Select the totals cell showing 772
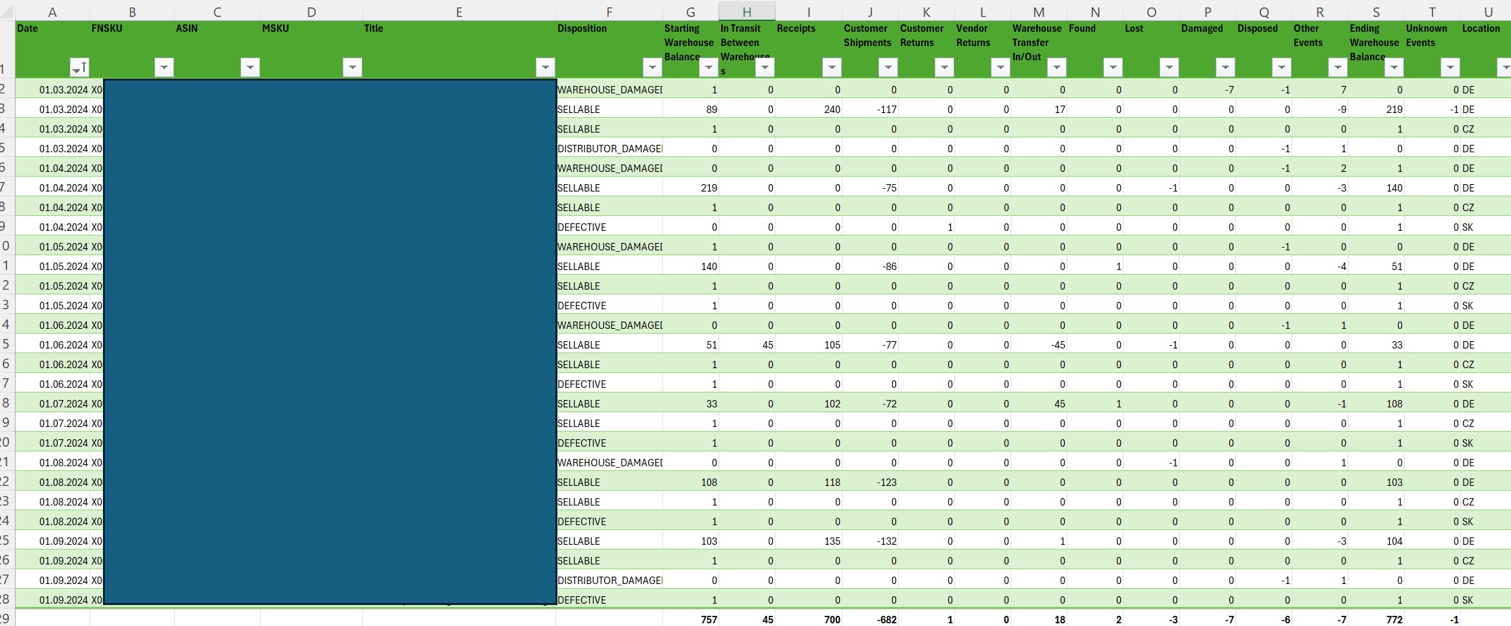This screenshot has width=1511, height=626. [x=1376, y=619]
